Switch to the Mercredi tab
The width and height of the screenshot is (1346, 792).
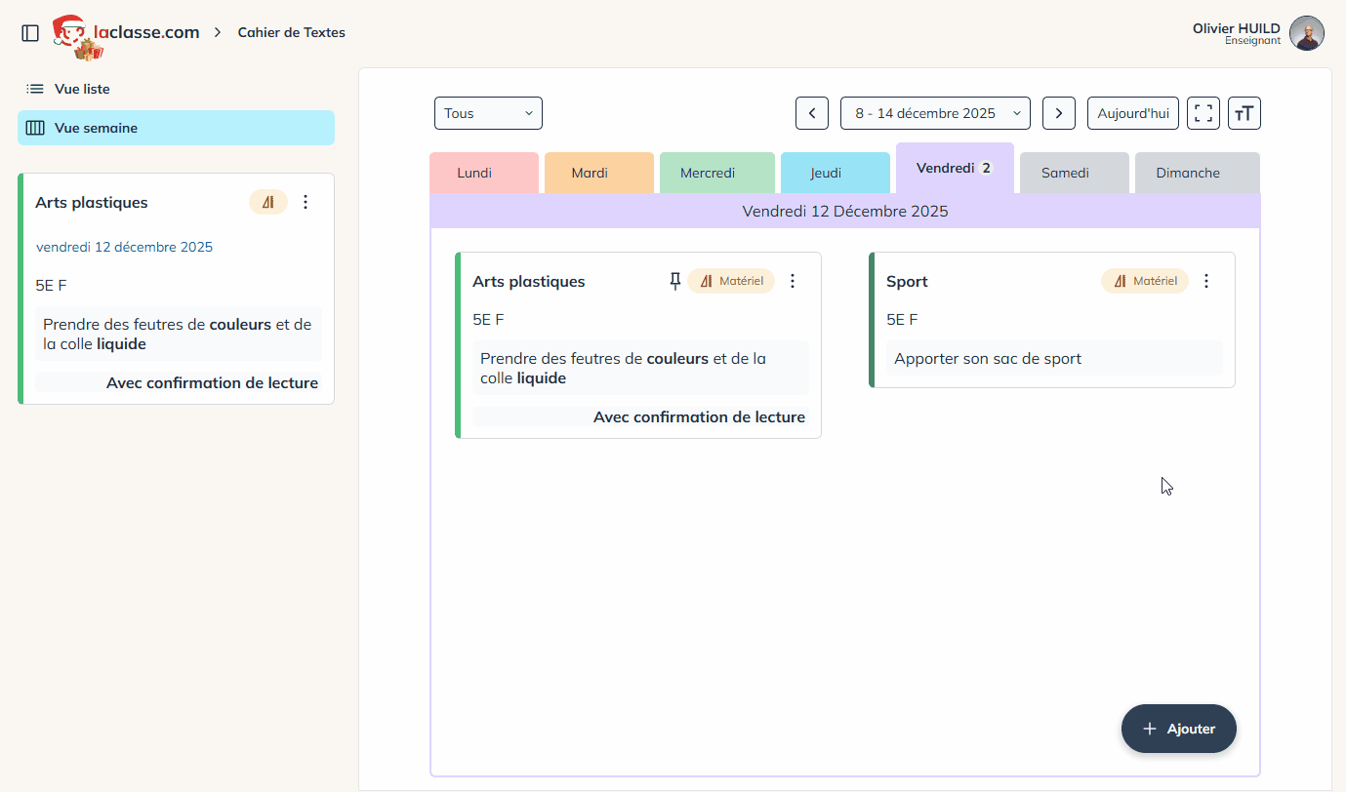pyautogui.click(x=707, y=173)
